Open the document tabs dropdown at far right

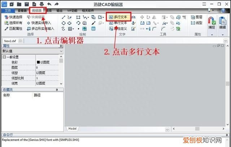click(x=226, y=41)
